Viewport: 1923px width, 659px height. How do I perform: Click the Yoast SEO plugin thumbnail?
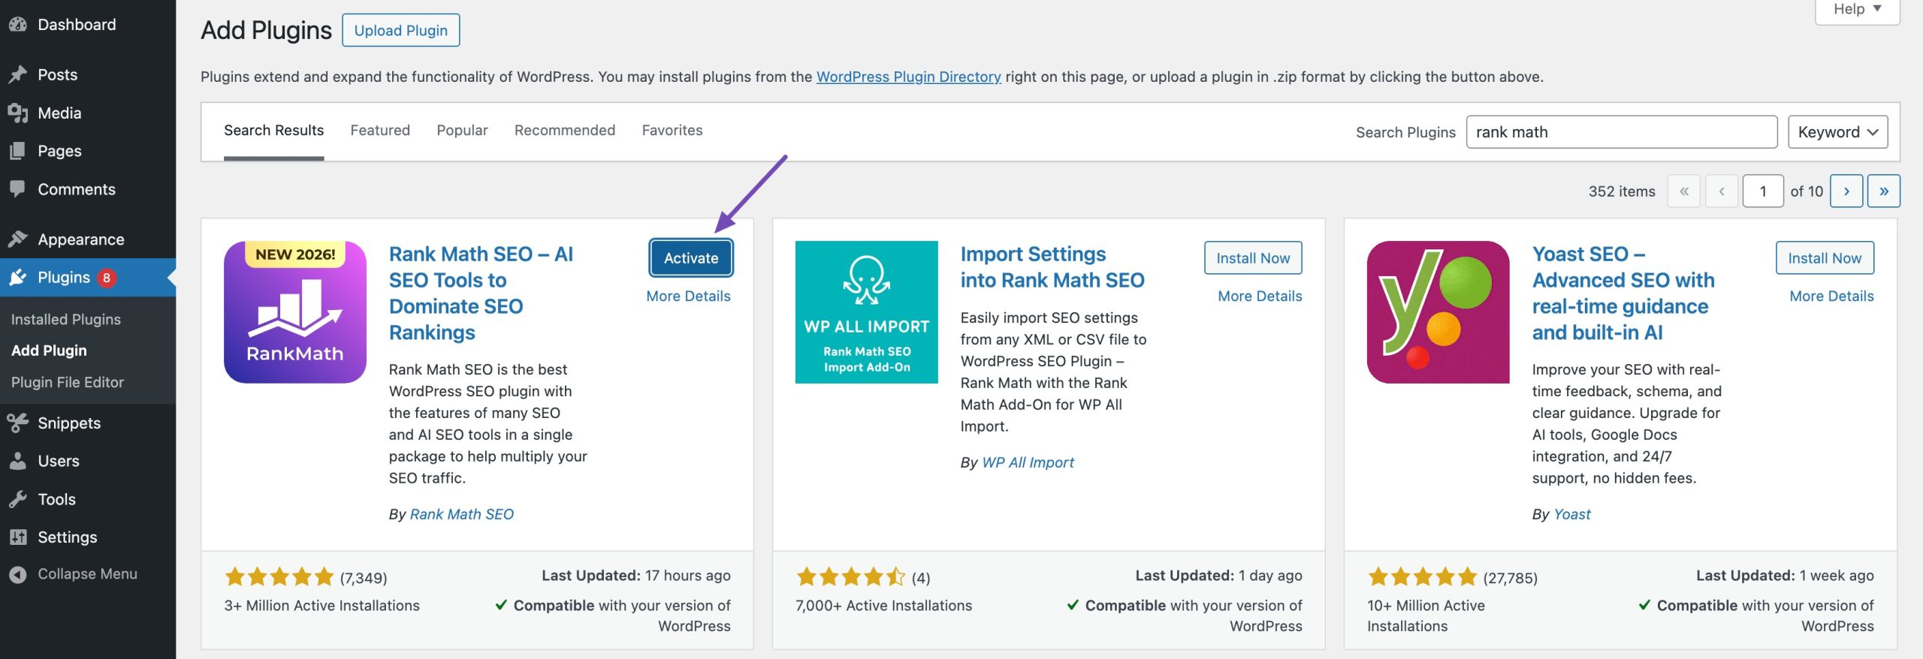1438,312
